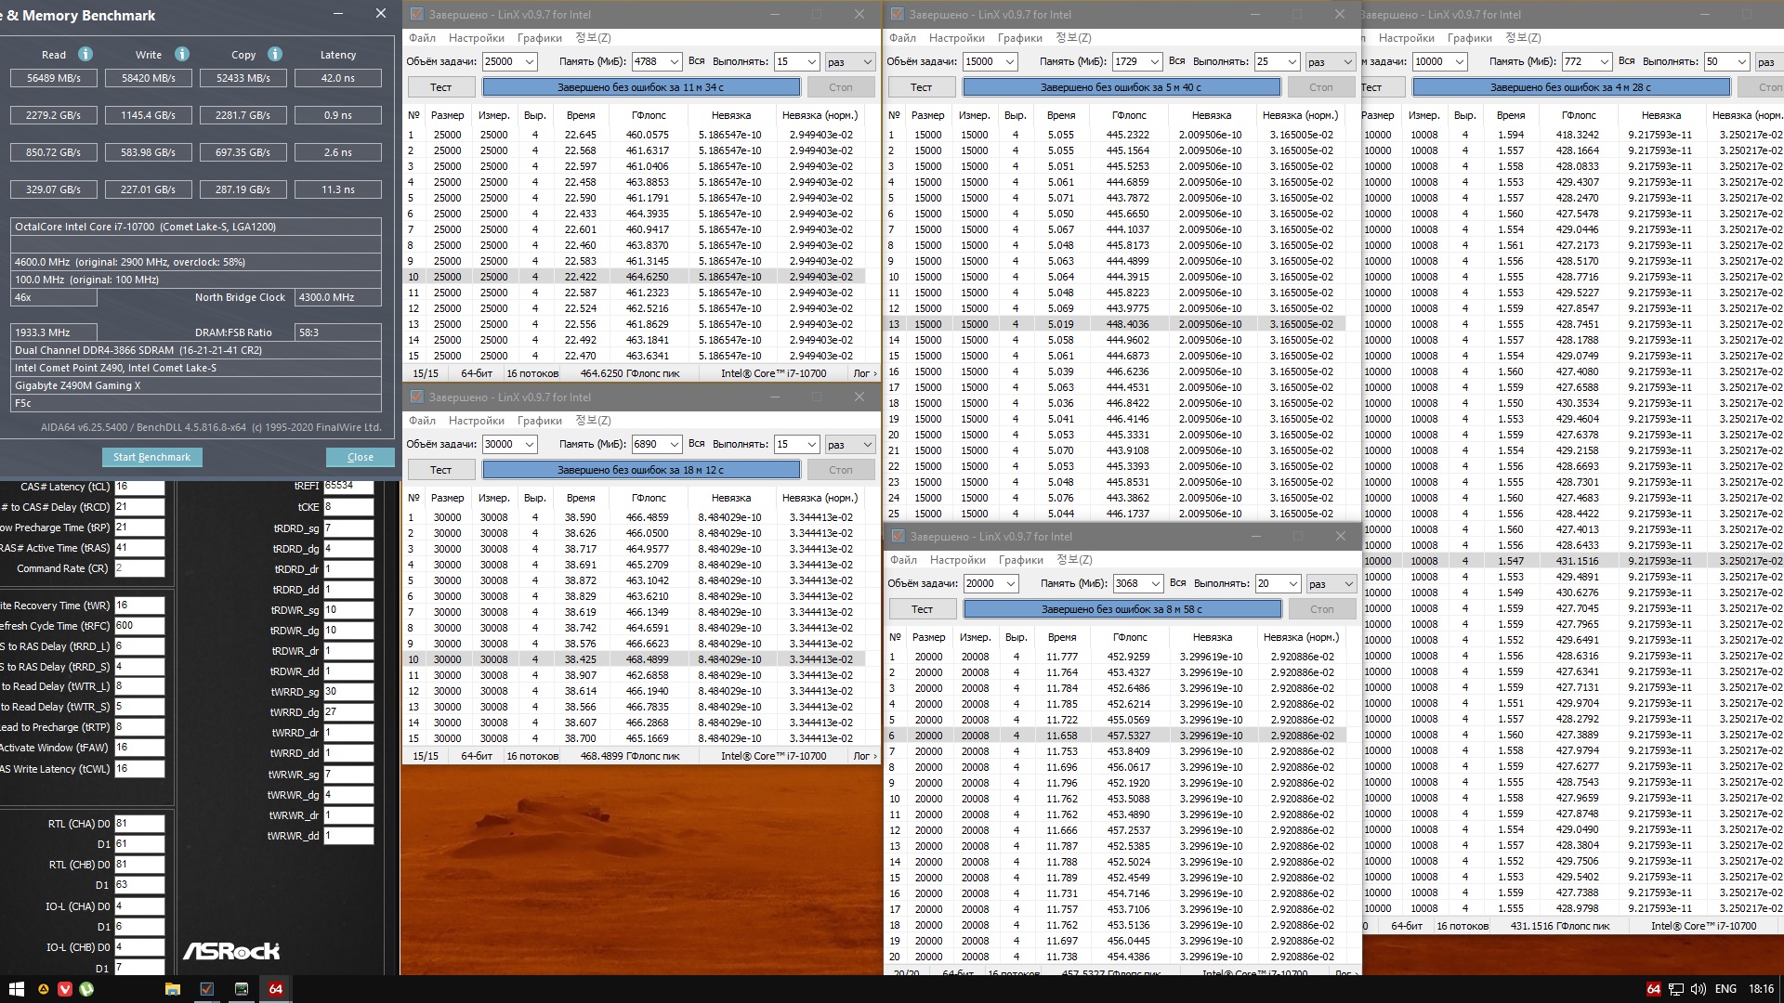Open the Windows Start menu

pyautogui.click(x=16, y=989)
